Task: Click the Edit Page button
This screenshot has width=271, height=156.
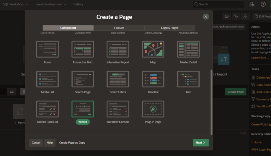Action: (262, 16)
